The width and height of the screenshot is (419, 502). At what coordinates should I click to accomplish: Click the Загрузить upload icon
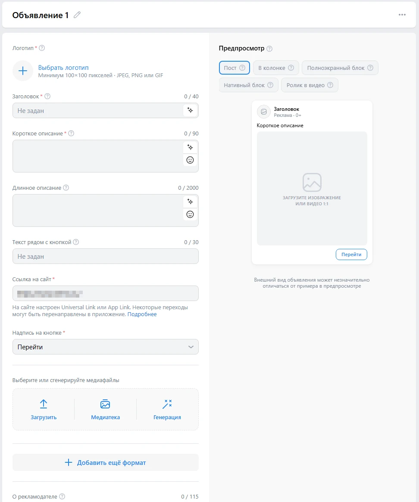[x=44, y=405]
